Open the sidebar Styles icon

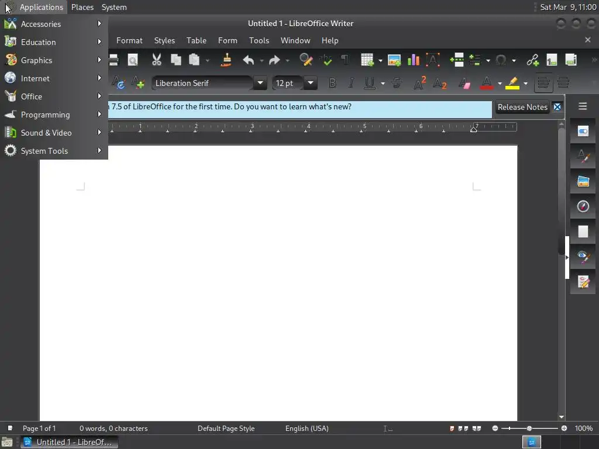[x=583, y=156]
